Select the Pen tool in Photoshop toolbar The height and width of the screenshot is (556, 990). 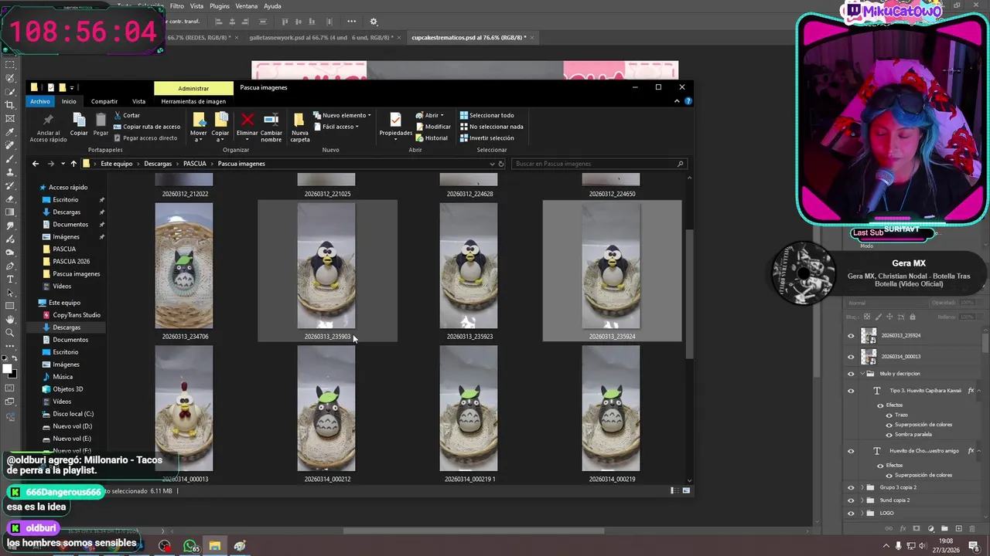coord(10,266)
